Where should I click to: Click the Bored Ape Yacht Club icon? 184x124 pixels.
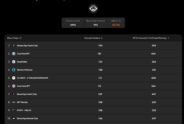point(14,94)
